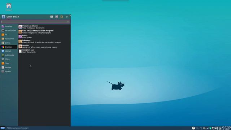Show the All applications category

point(9,35)
